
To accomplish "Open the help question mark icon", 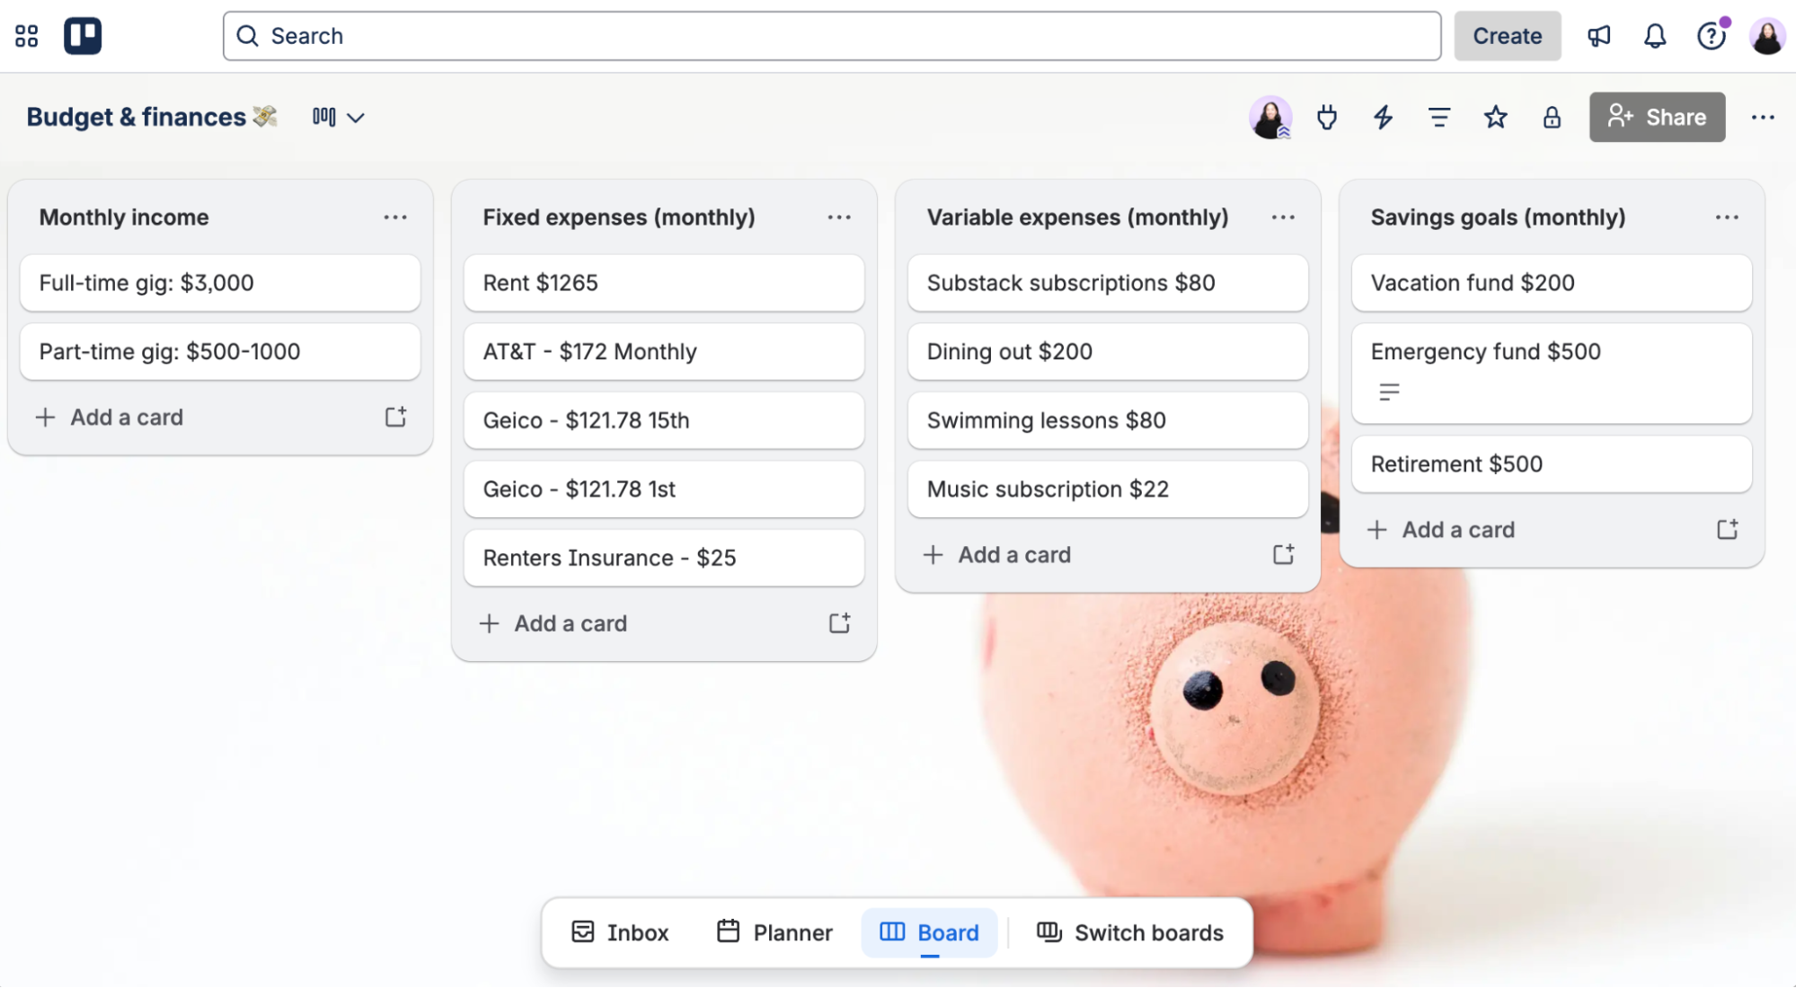I will [x=1712, y=36].
